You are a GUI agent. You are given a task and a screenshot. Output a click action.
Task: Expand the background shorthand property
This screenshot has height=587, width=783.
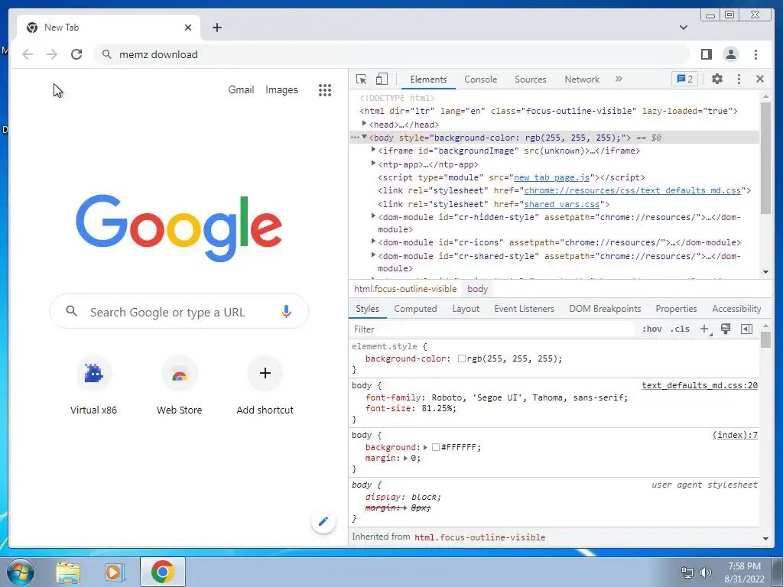coord(425,447)
